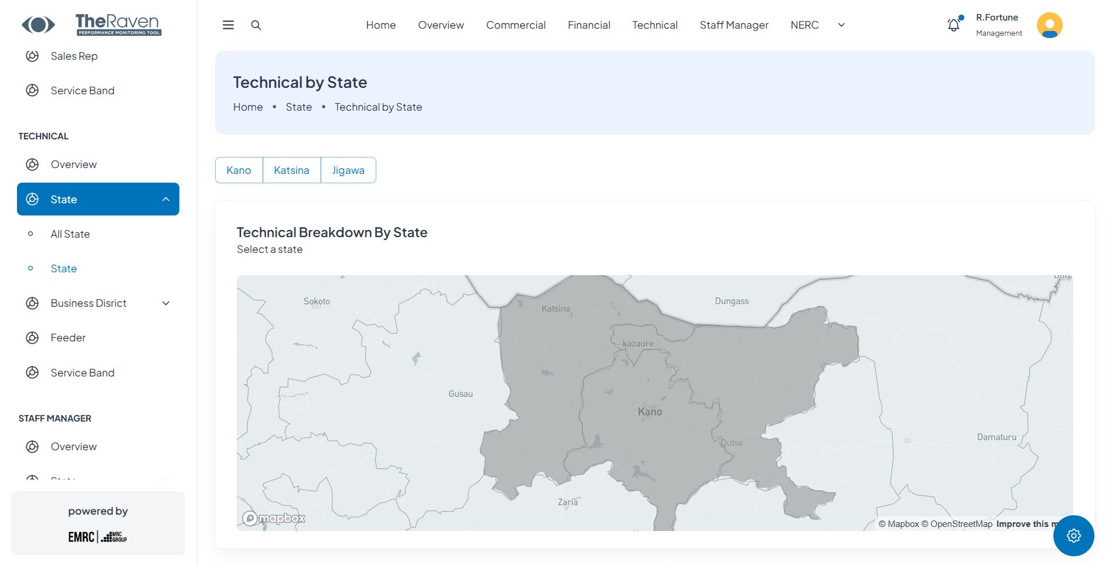Click the search icon in the top bar
The height and width of the screenshot is (565, 1112).
tap(256, 25)
